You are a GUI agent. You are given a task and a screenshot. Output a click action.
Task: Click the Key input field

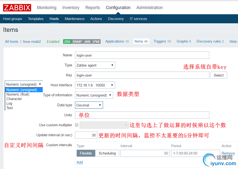[142, 75]
